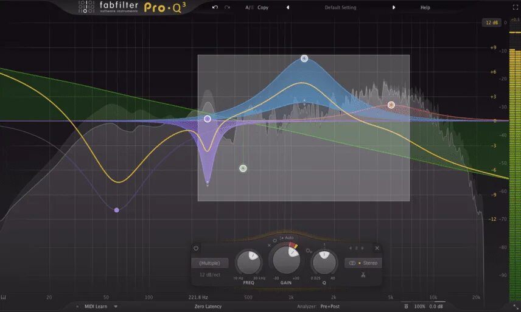Screen dimensions: 521x312
Task: Open the Stereo placement menu
Action: pyautogui.click(x=363, y=263)
